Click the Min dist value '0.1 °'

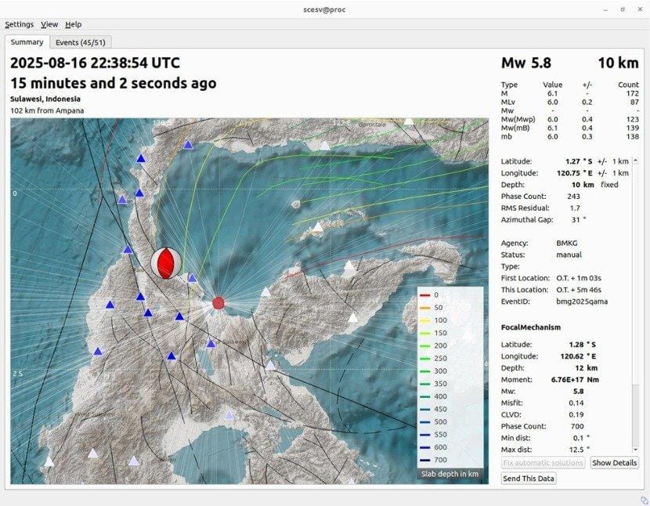coord(581,438)
